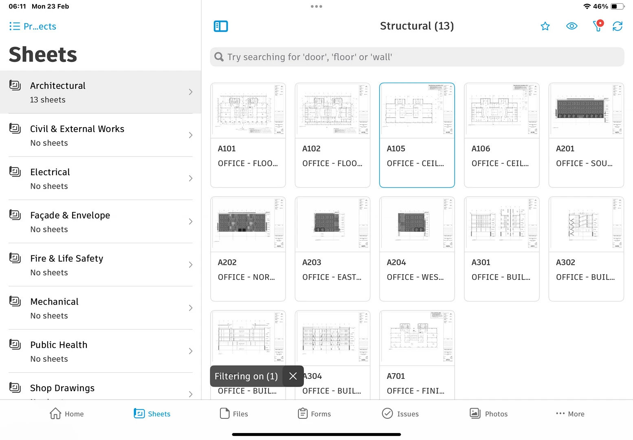Open sheet A203 east elevation thumbnail

[332, 224]
